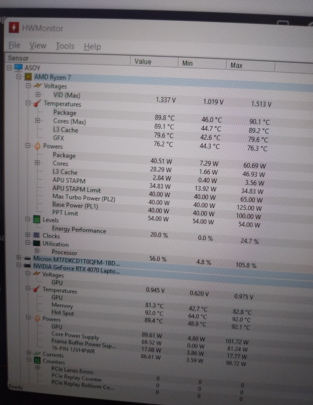This screenshot has height=405, width=313.
Task: Click the Currents icon
Action: 37,354
